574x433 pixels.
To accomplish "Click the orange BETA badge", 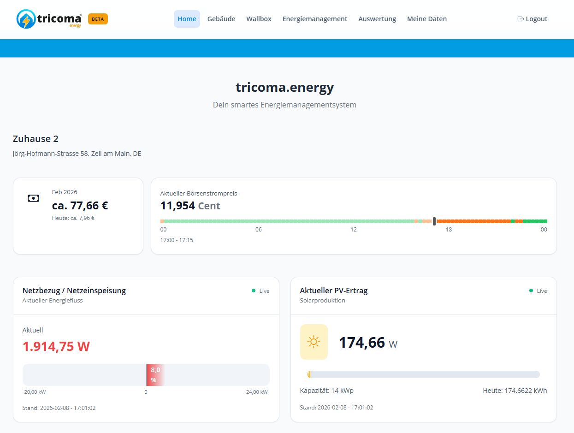I will (98, 19).
